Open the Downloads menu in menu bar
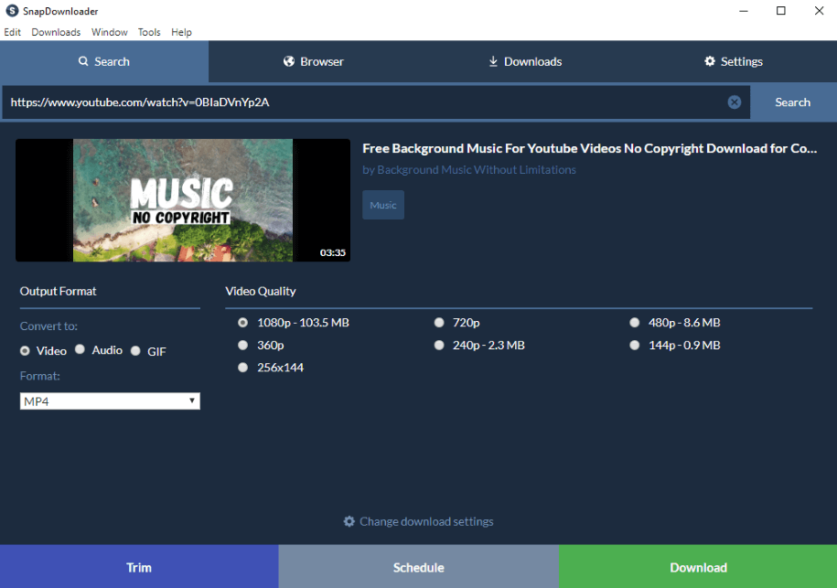837x588 pixels. tap(56, 32)
